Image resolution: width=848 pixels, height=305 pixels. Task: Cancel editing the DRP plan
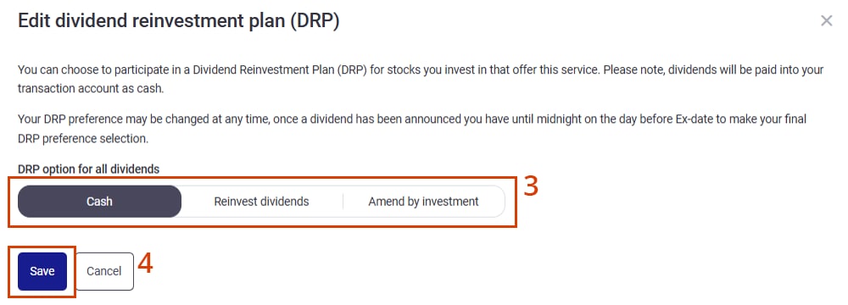click(103, 271)
